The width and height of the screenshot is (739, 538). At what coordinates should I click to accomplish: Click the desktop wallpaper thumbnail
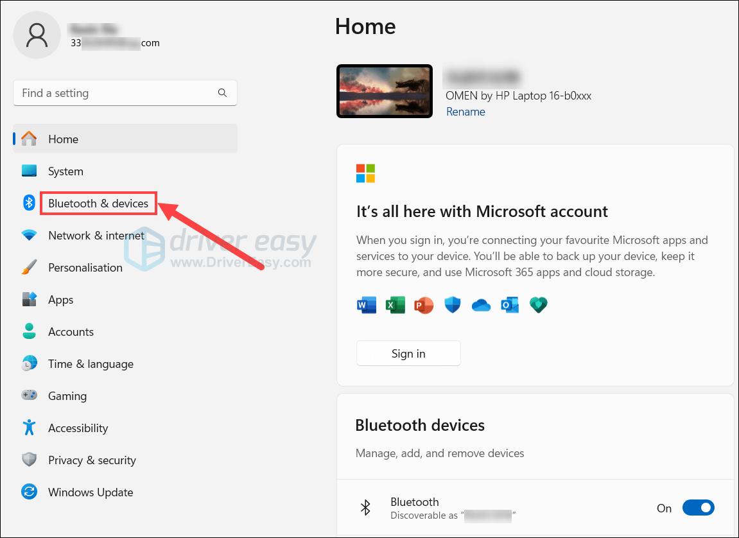coord(385,91)
